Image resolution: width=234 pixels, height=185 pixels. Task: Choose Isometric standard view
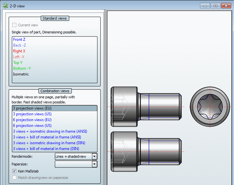click(x=21, y=74)
